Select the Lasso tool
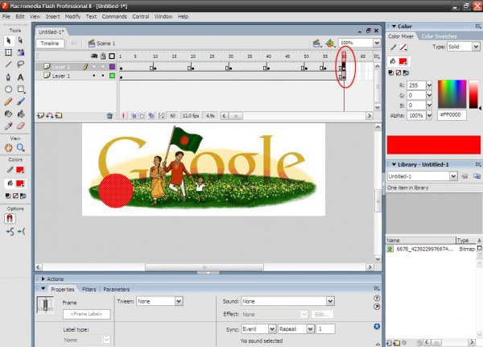This screenshot has height=347, width=483. point(20,64)
